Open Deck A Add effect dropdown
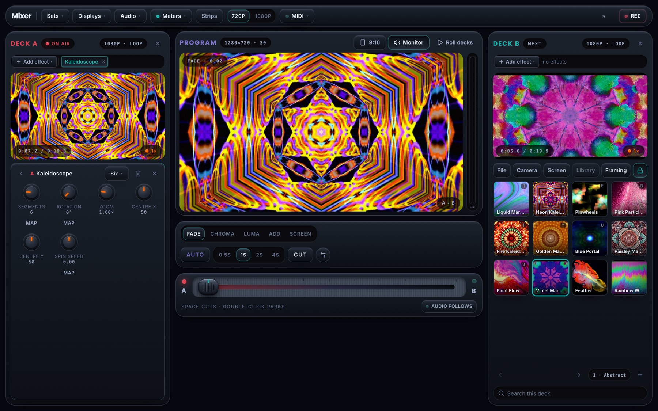This screenshot has height=411, width=658. pos(34,62)
